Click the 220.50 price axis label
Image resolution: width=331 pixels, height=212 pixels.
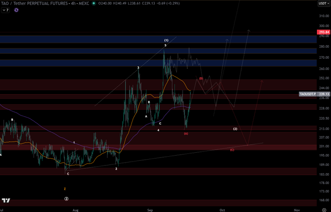tap(324, 118)
